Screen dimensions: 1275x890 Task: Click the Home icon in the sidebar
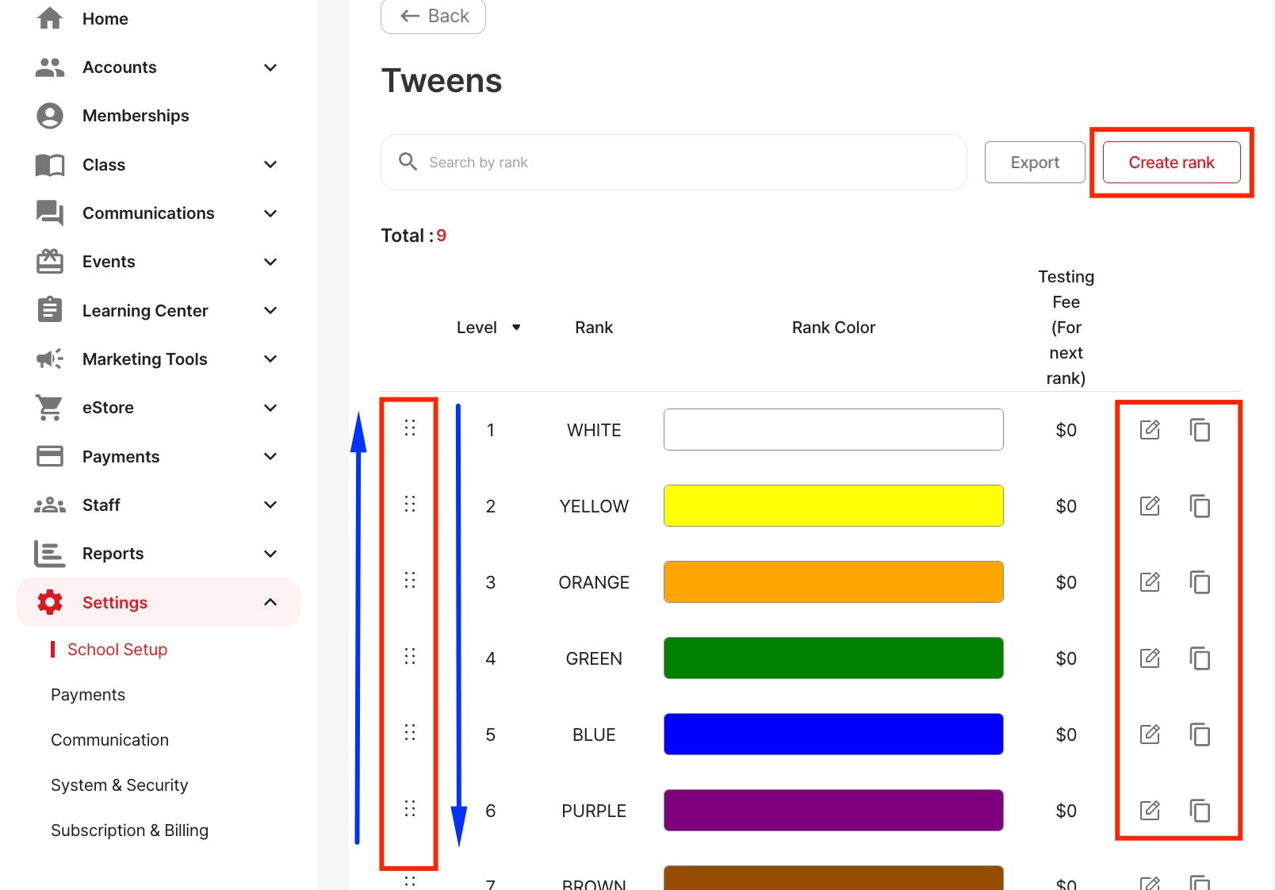pyautogui.click(x=49, y=17)
